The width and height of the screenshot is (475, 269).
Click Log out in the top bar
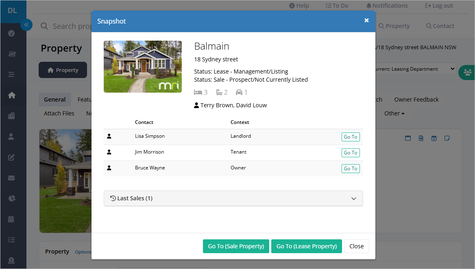[439, 6]
